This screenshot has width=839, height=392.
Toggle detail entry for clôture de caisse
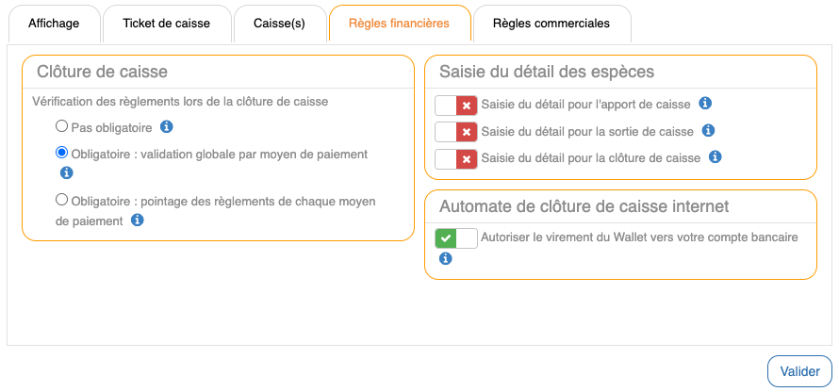(456, 158)
